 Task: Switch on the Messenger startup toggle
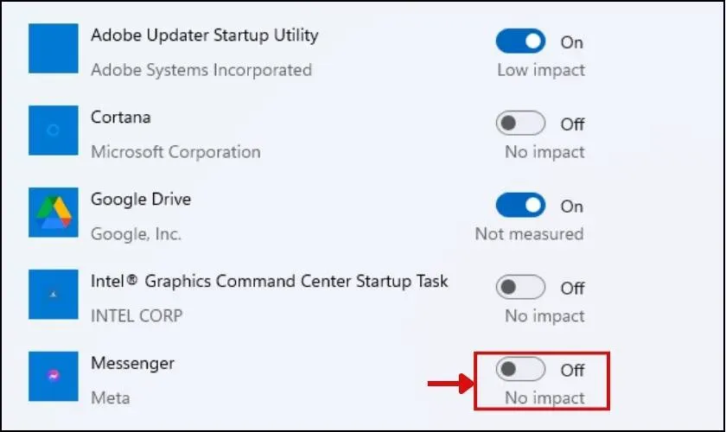520,370
